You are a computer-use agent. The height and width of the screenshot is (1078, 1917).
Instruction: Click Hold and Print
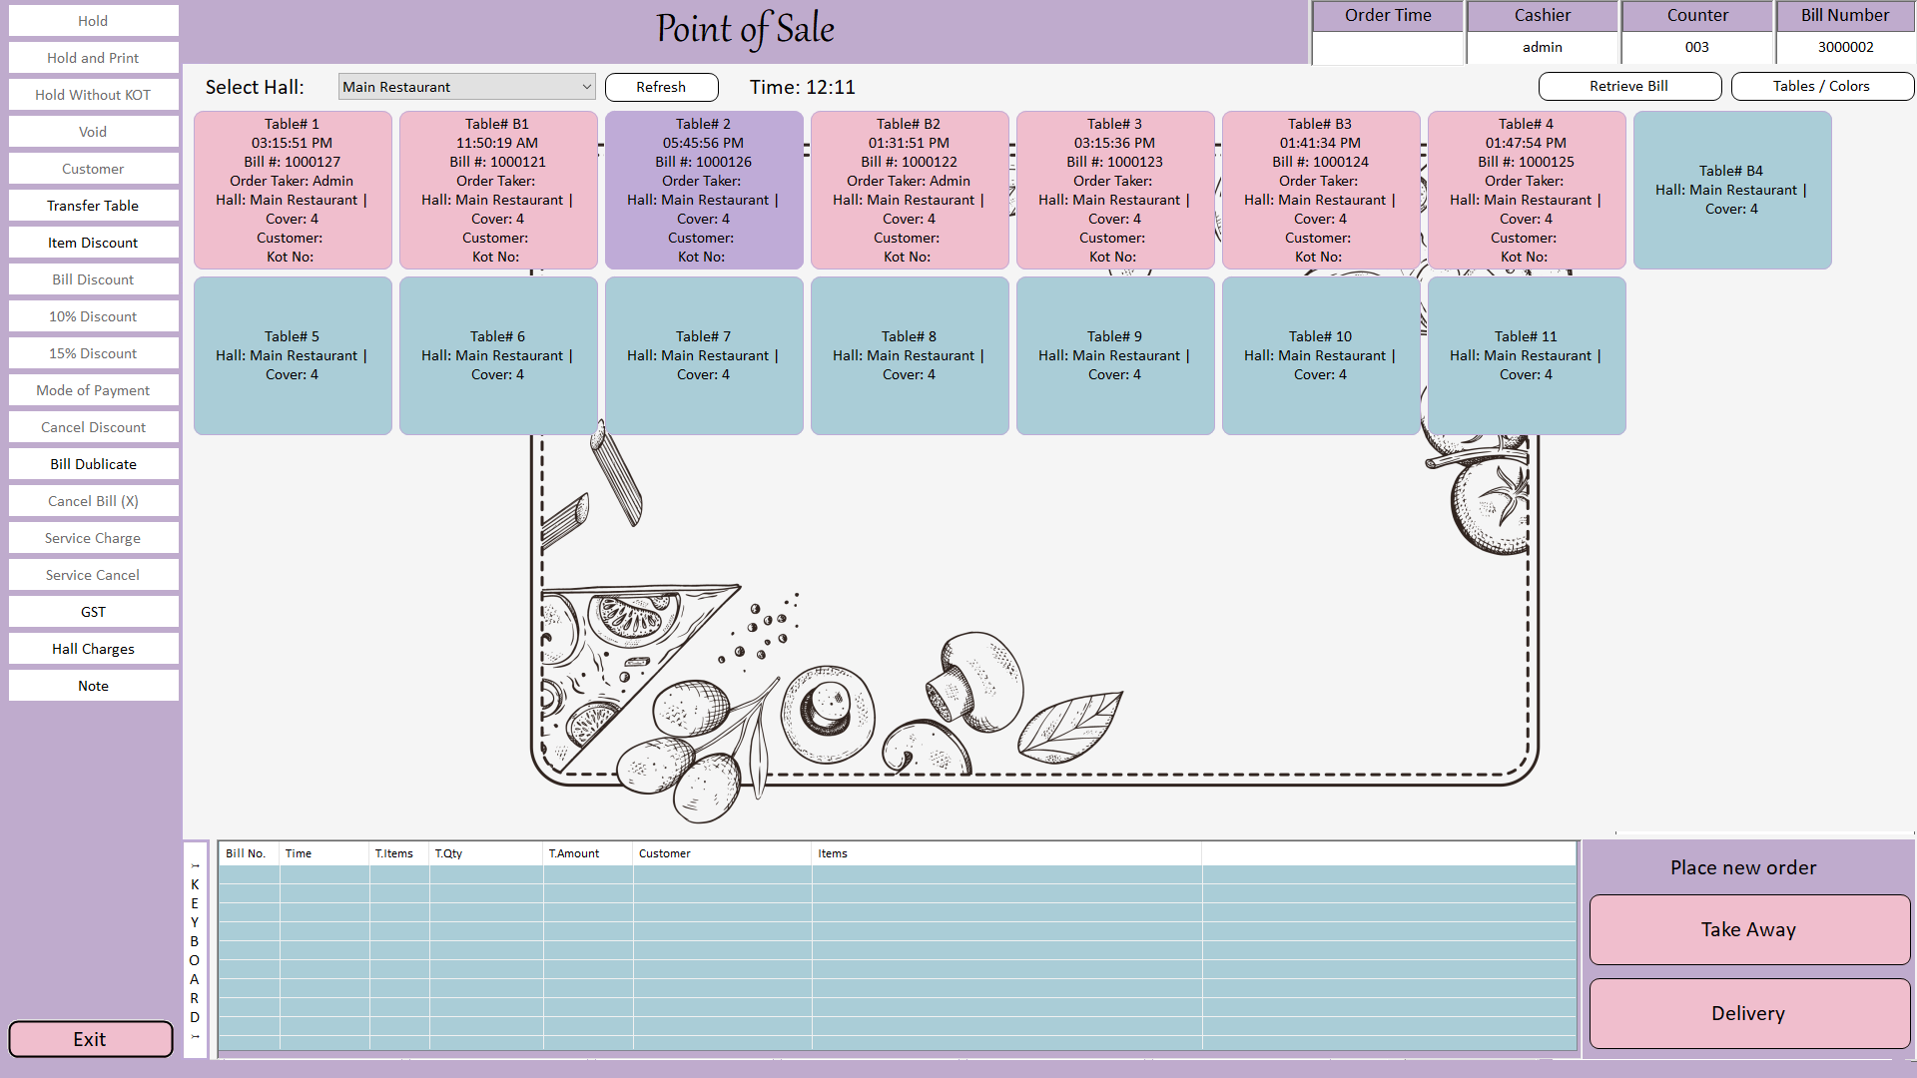[94, 58]
